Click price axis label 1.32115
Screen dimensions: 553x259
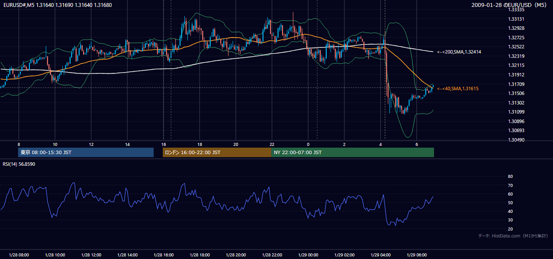516,65
